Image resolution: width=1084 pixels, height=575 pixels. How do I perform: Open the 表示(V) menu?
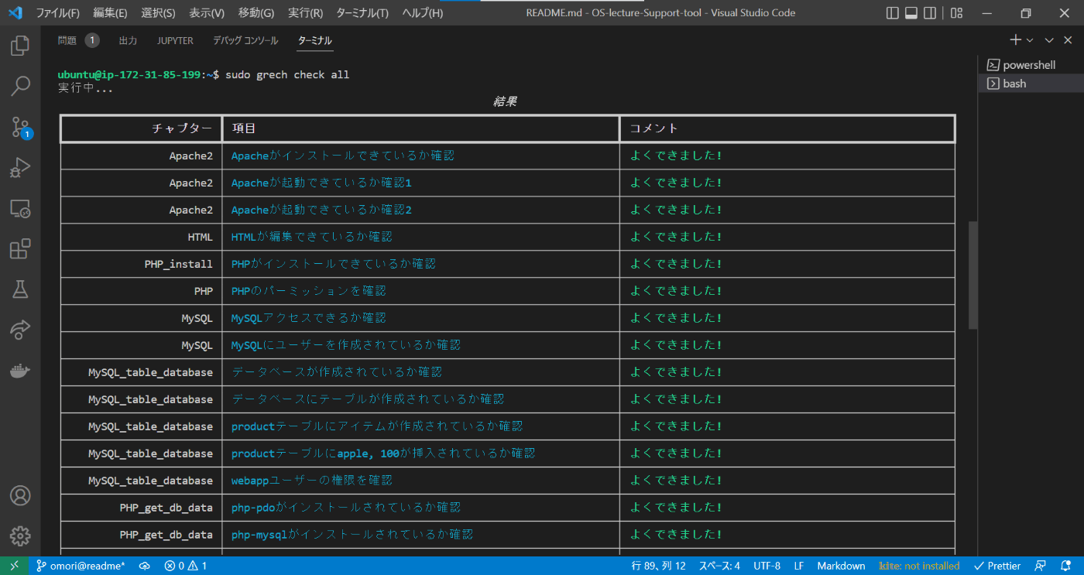click(207, 12)
